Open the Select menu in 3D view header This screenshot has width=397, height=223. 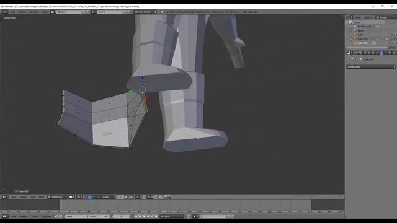(24, 197)
